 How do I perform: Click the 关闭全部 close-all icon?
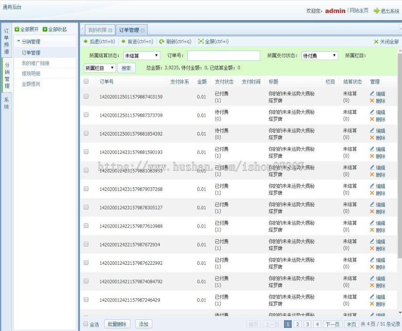tap(377, 42)
